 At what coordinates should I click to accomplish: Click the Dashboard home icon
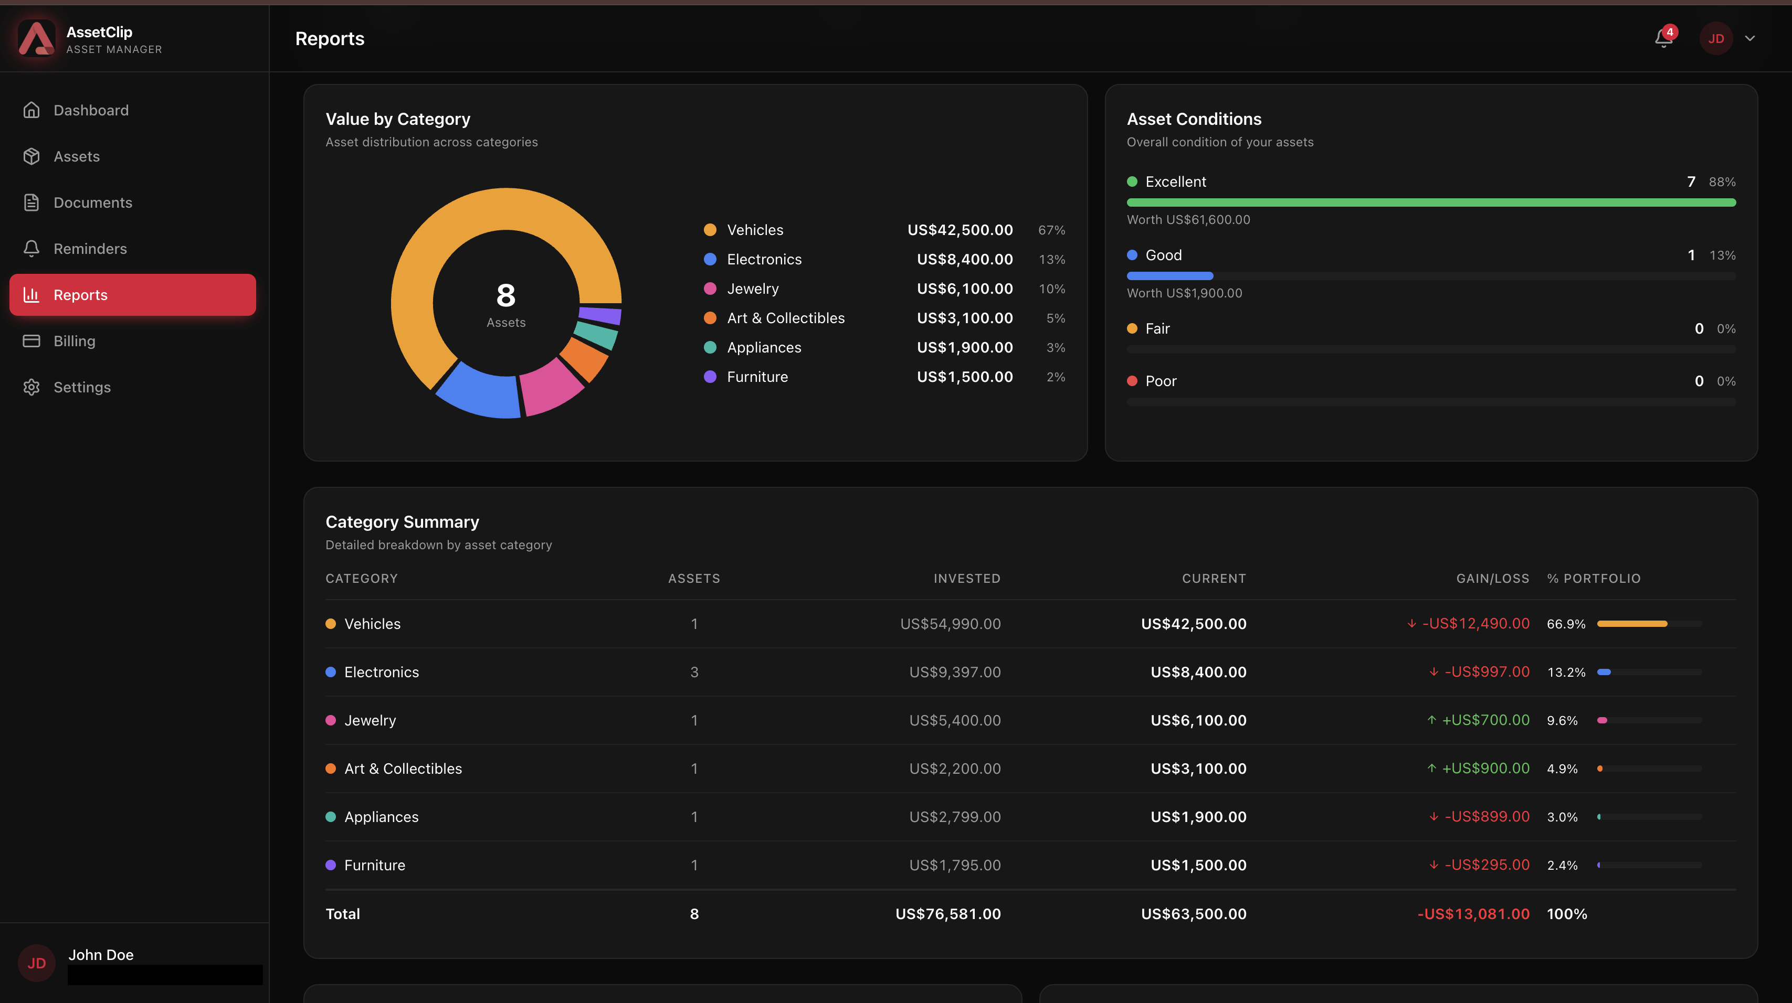[31, 110]
